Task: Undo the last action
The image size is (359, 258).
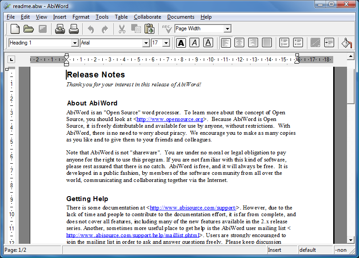Action: [x=91, y=29]
